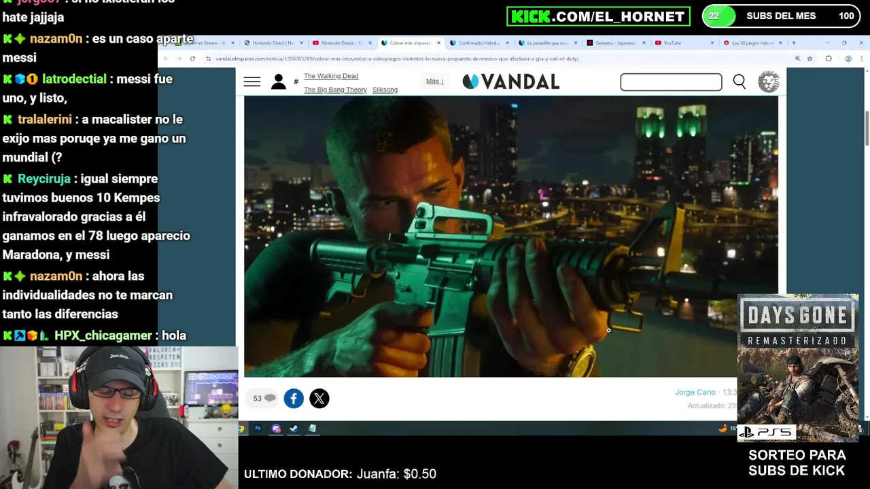Click chat username latrodectial
This screenshot has width=870, height=489.
pos(74,79)
